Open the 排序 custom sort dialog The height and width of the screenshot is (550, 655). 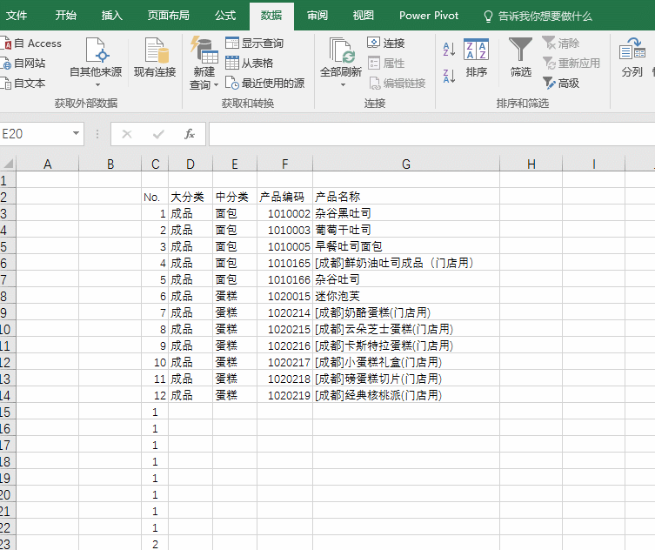[476, 59]
